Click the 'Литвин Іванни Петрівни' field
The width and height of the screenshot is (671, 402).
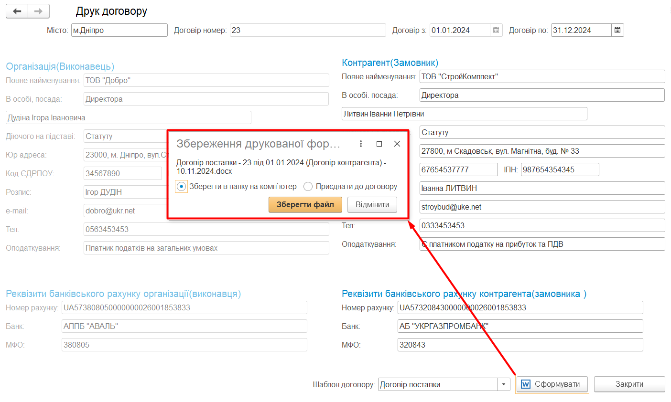(x=465, y=114)
